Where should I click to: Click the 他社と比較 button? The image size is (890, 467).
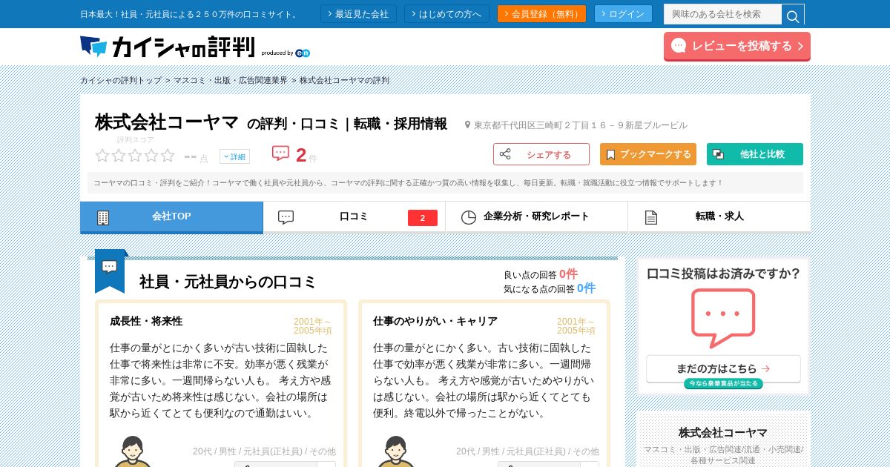pyautogui.click(x=755, y=154)
